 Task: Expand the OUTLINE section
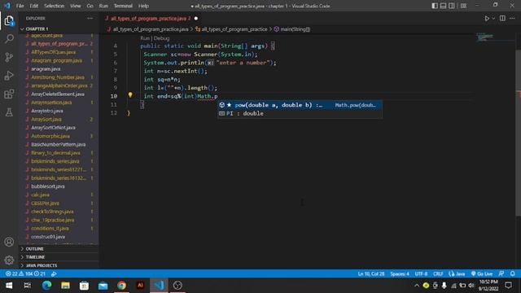pos(34,249)
